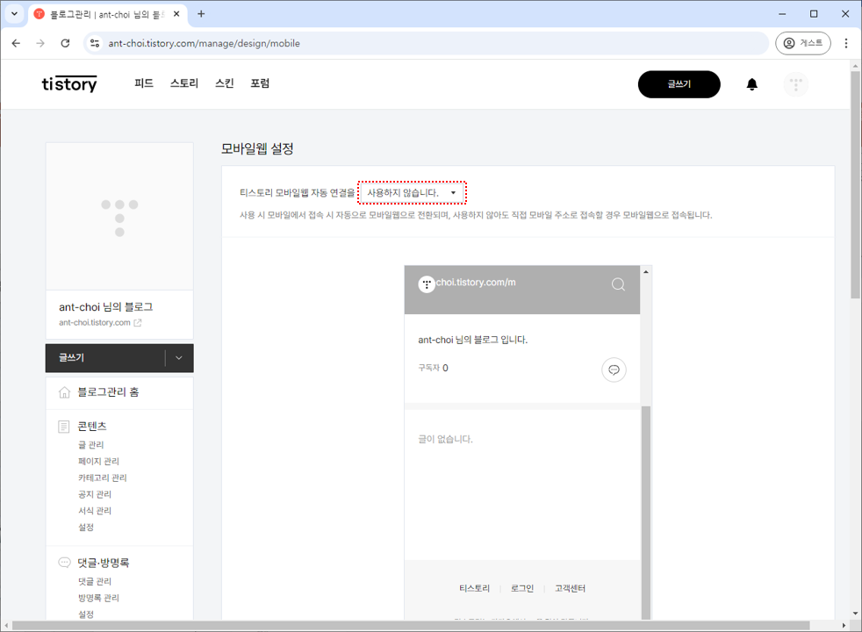Open a new browser tab
Screen dimensions: 862x632
pos(201,14)
